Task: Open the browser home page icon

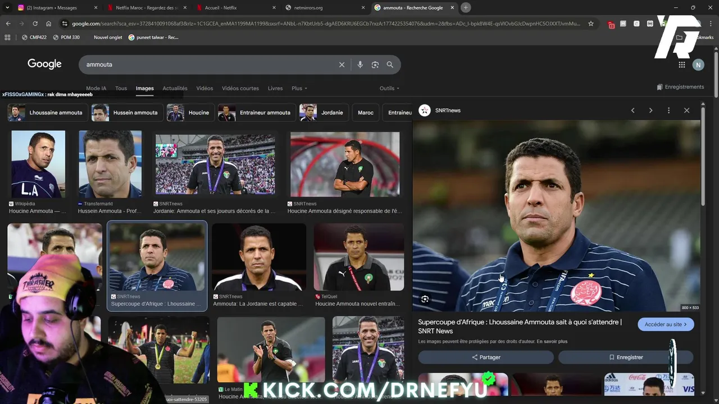Action: point(48,24)
